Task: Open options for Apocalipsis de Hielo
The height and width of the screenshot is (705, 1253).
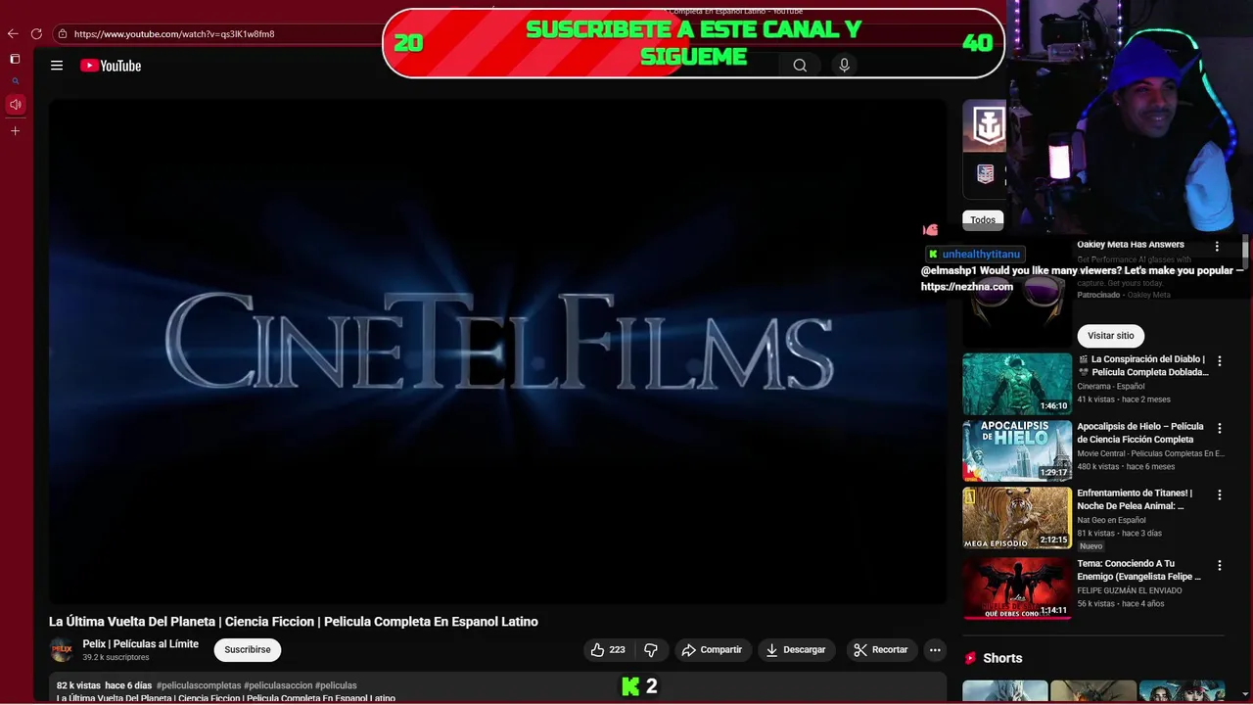Action: point(1220,428)
